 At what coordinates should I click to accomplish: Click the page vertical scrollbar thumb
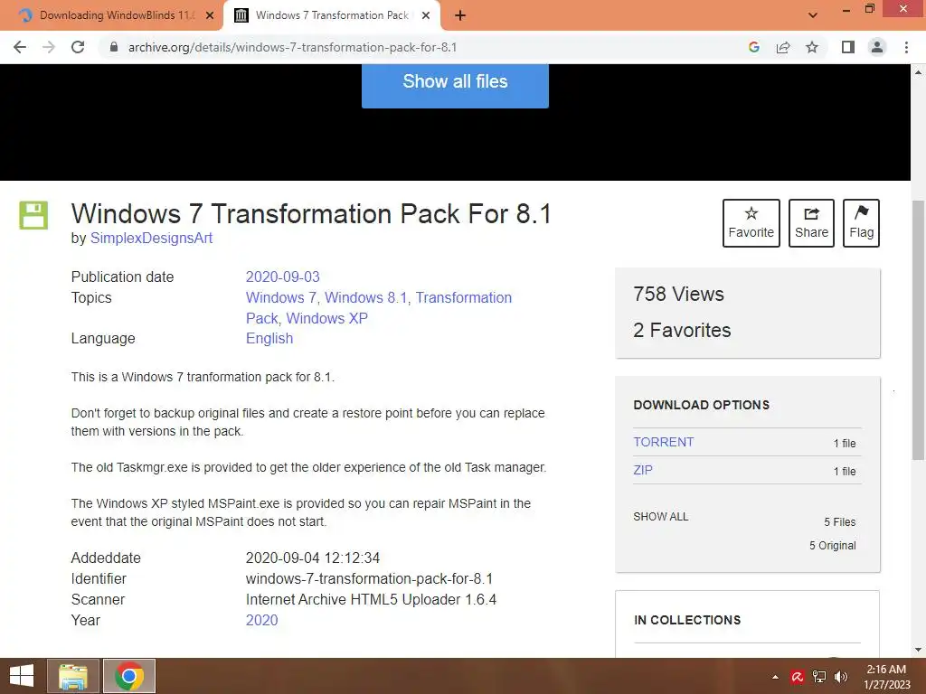pos(918,330)
